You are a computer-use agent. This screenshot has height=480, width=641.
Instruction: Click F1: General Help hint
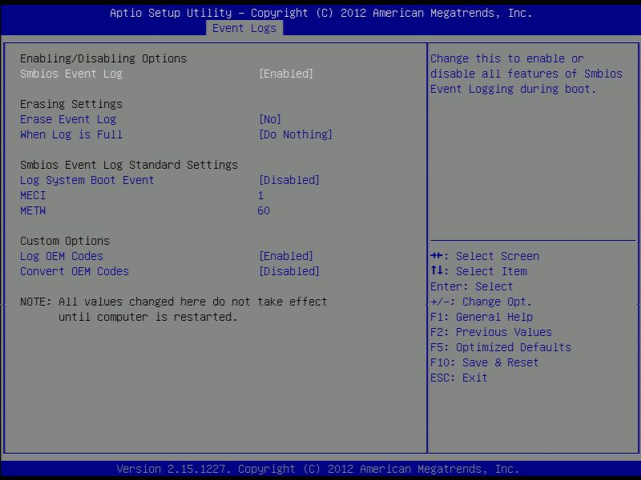pos(482,317)
